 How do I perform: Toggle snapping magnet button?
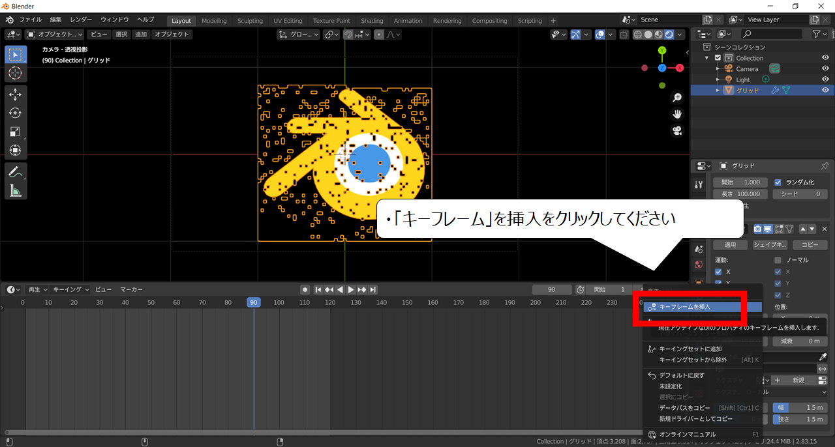point(348,35)
